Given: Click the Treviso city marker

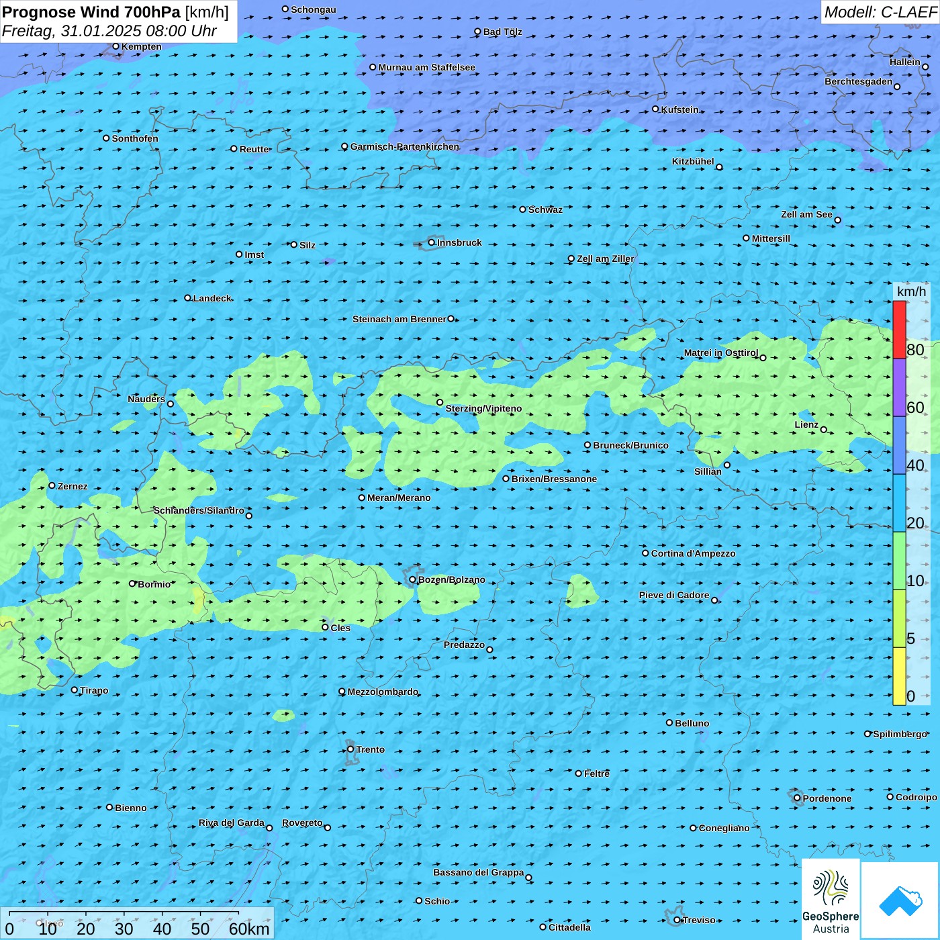Looking at the screenshot, I should click(x=677, y=920).
